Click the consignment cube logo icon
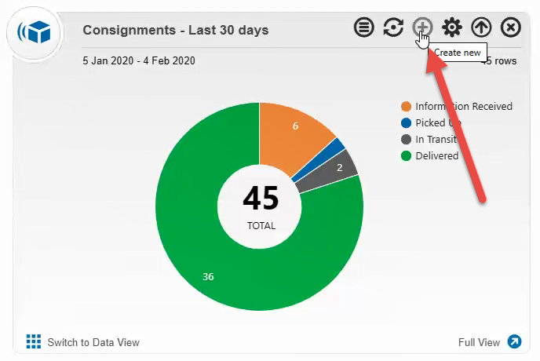This screenshot has width=540, height=361. point(33,32)
